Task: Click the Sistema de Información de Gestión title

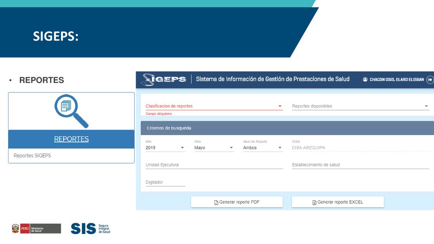Action: click(x=273, y=79)
